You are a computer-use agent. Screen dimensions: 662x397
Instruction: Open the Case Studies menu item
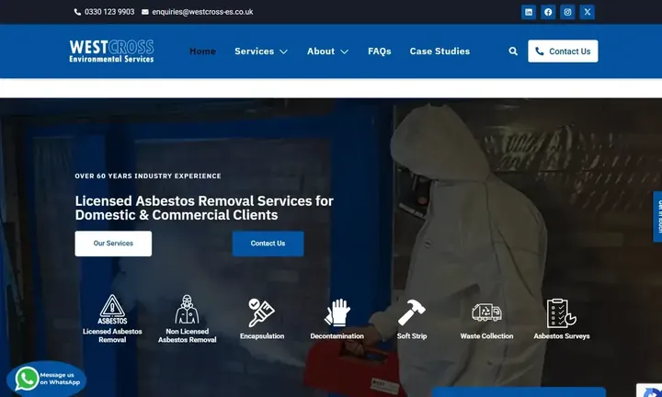click(x=439, y=51)
